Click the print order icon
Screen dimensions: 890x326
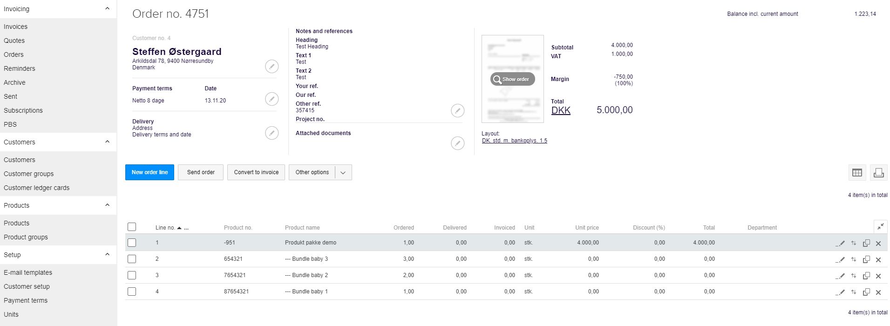coord(878,172)
